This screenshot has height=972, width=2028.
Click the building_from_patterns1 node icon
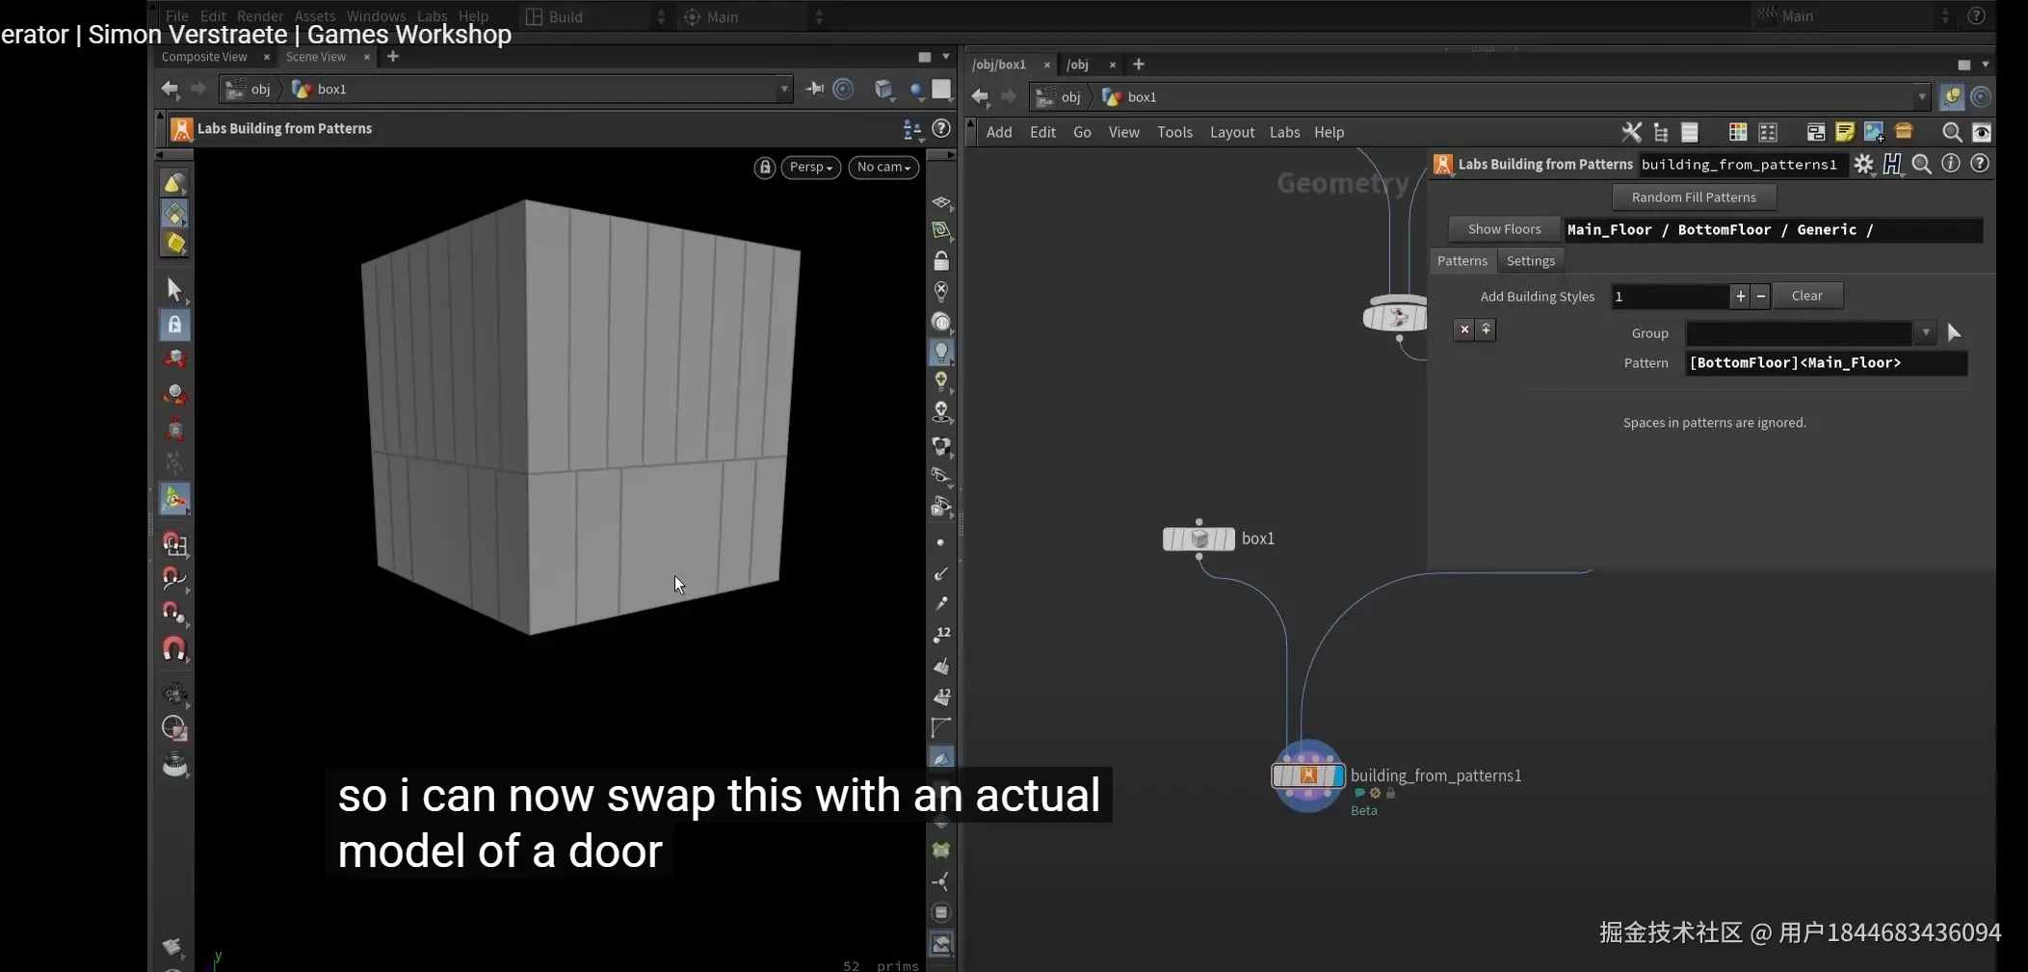click(1307, 775)
